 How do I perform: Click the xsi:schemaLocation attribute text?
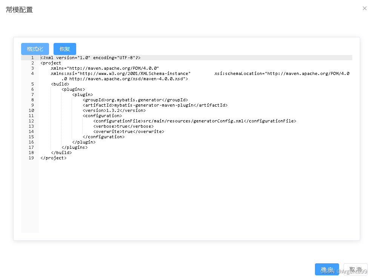(x=282, y=73)
